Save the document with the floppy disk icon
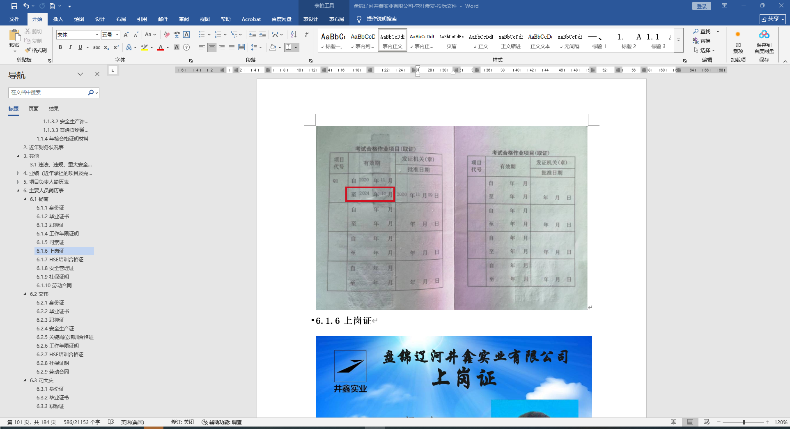 pos(14,6)
